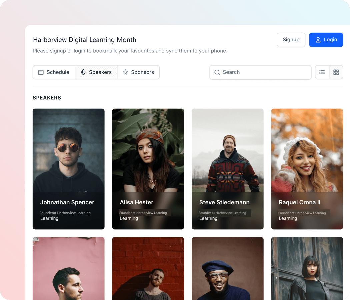Screen dimensions: 350x300
Task: Open the speaker card with blue beret
Action: click(x=227, y=269)
